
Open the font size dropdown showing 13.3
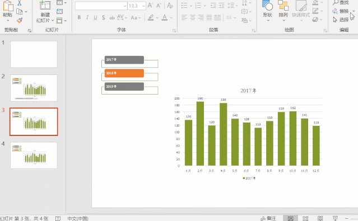(143, 6)
